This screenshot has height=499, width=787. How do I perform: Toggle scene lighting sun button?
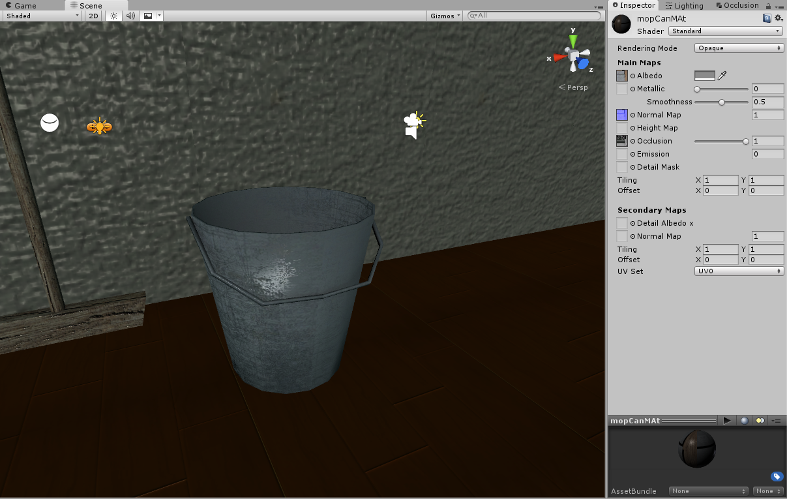coord(113,16)
